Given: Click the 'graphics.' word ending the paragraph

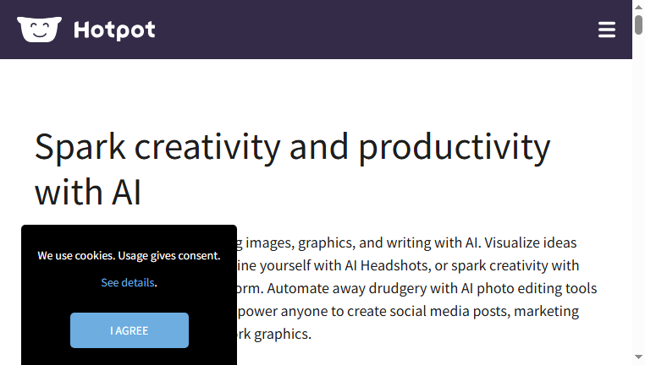Looking at the screenshot, I should pyautogui.click(x=283, y=334).
